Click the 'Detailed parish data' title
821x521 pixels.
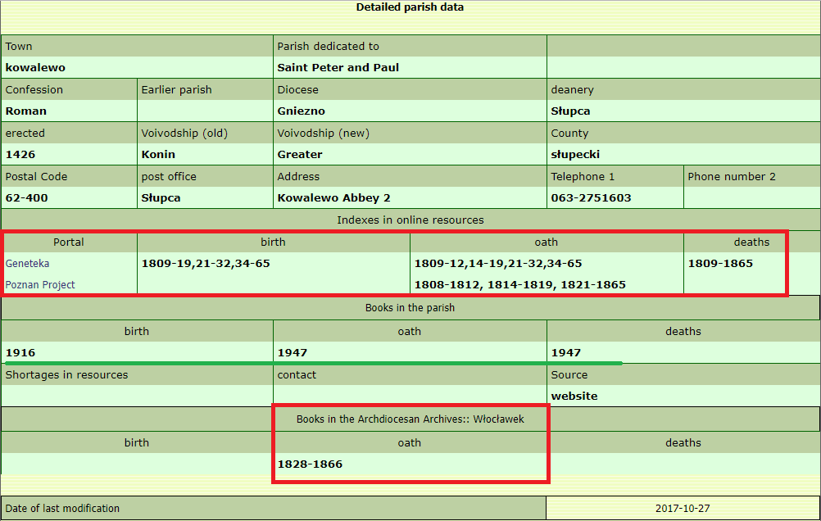click(410, 7)
